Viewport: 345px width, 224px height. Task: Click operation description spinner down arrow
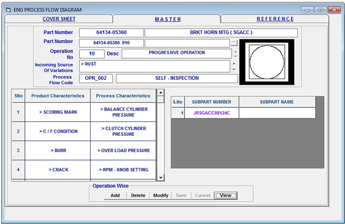point(236,57)
